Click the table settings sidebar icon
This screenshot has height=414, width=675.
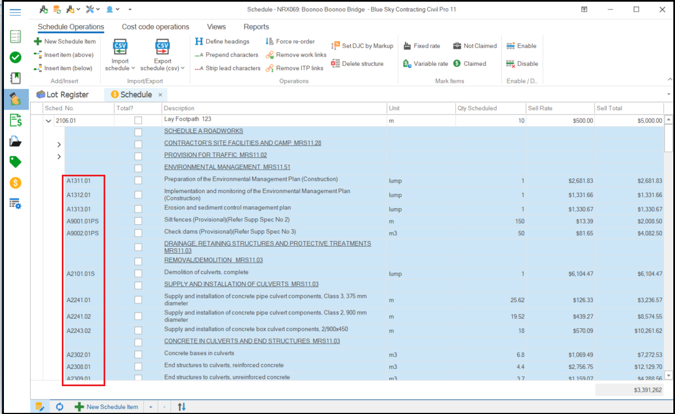(16, 204)
